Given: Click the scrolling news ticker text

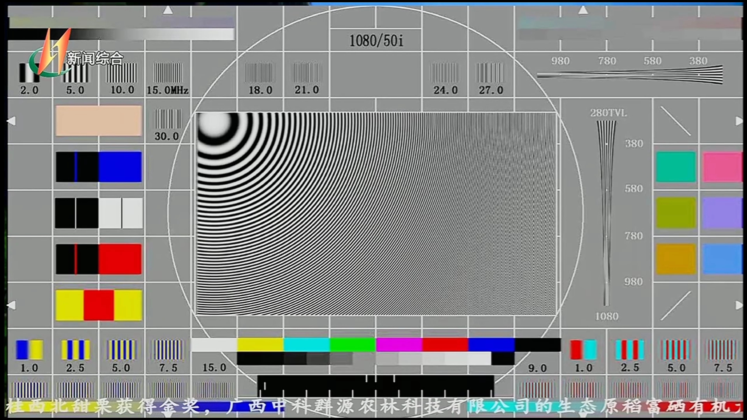Looking at the screenshot, I should pyautogui.click(x=373, y=406).
